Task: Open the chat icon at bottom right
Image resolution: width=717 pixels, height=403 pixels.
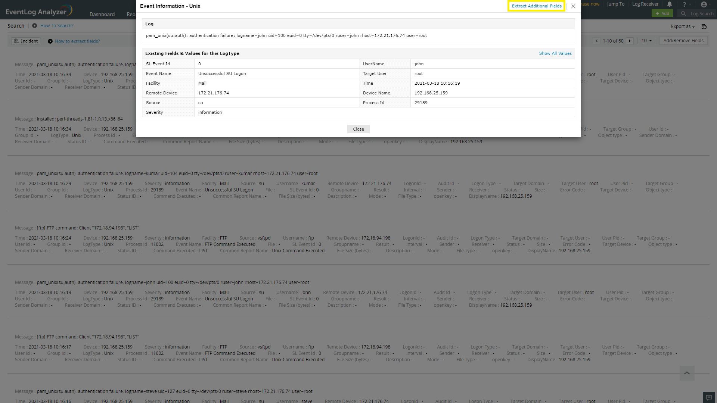Action: tap(709, 398)
